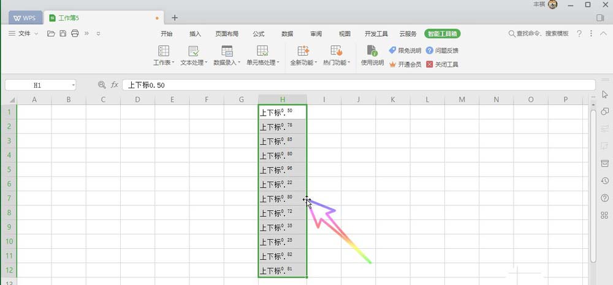
Task: Open the 使用说明 usage guide icon
Action: coord(371,51)
